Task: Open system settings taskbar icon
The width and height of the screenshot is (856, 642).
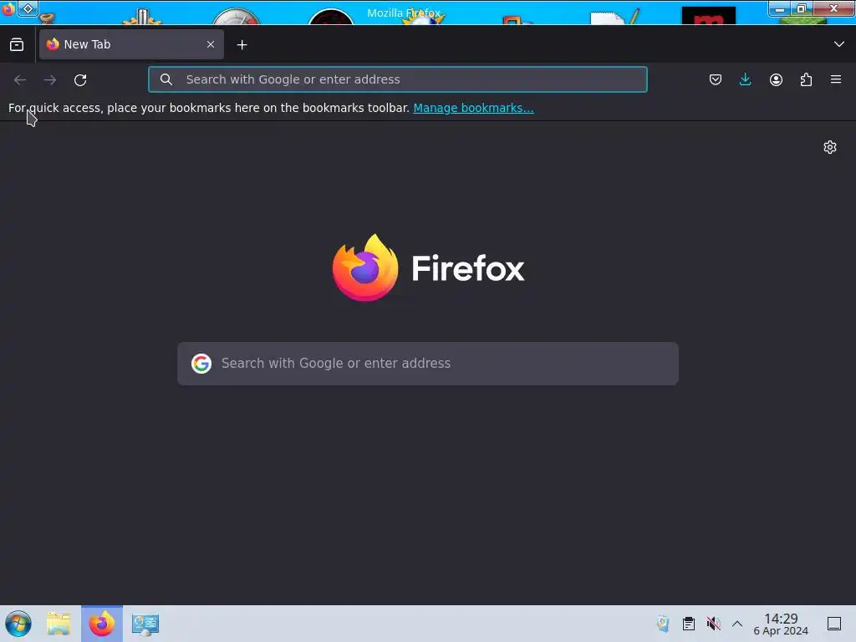Action: (x=145, y=624)
